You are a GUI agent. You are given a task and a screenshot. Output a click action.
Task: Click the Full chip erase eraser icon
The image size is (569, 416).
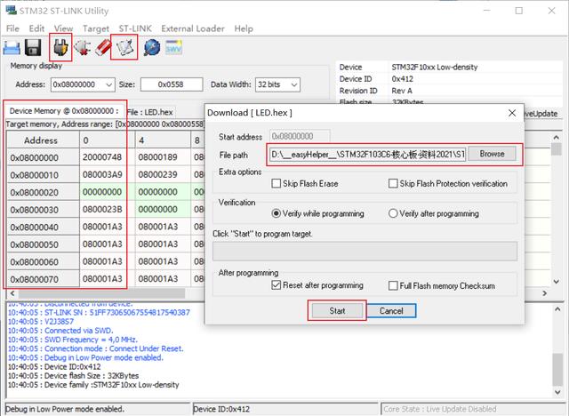(x=103, y=47)
